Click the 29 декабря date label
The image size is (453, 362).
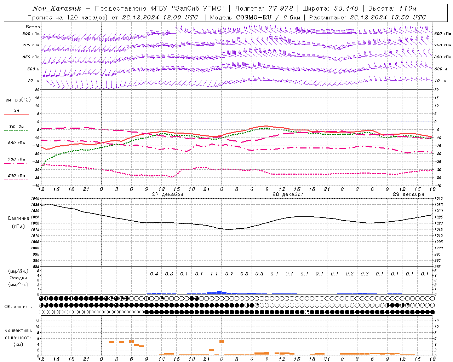click(x=408, y=194)
